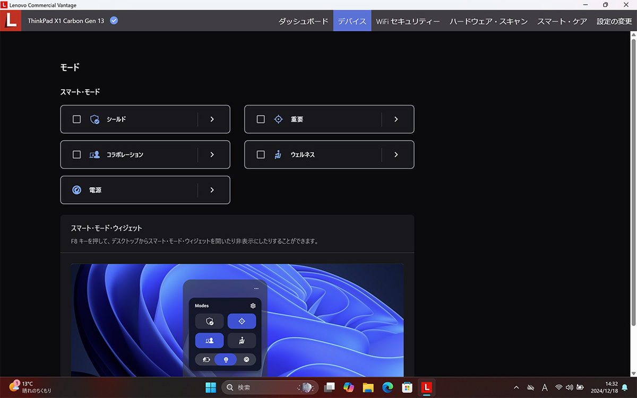Click the lightbulb icon in Modes widget
This screenshot has height=398, width=637.
226,359
